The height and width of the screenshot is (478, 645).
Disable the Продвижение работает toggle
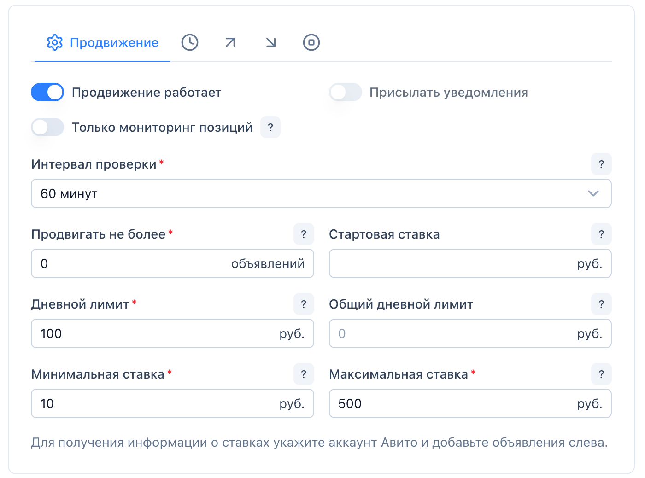pyautogui.click(x=47, y=92)
